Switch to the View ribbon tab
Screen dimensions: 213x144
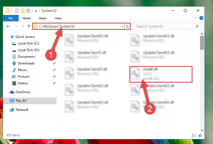[x=58, y=18]
